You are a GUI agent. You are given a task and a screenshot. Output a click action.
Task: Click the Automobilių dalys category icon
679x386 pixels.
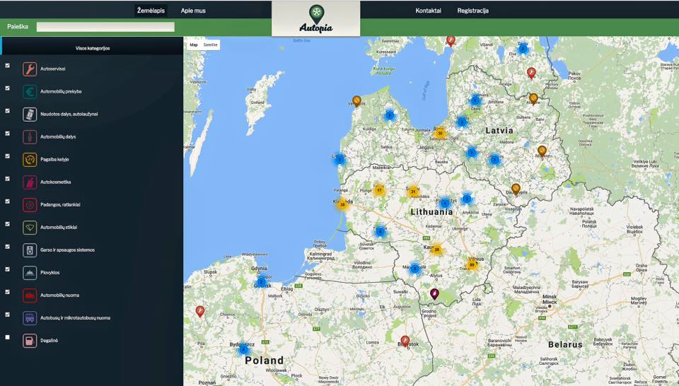[30, 136]
